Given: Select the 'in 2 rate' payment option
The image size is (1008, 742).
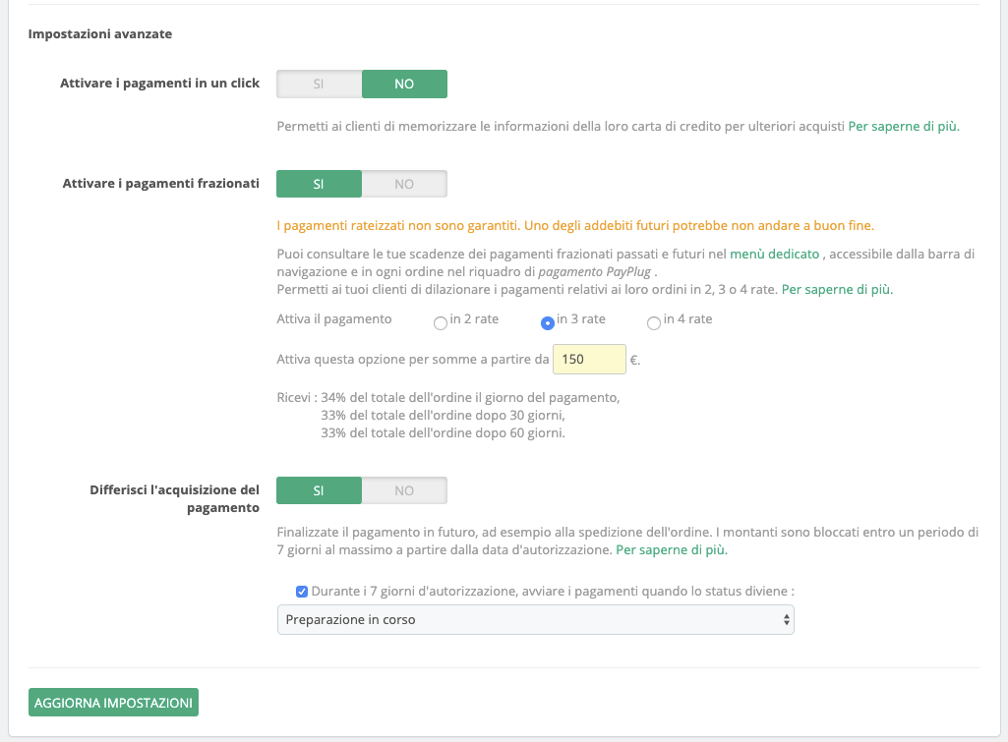Looking at the screenshot, I should point(441,321).
